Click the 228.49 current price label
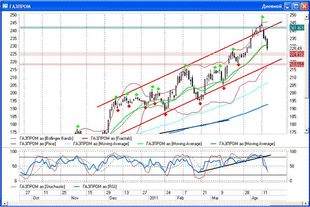 point(296,49)
